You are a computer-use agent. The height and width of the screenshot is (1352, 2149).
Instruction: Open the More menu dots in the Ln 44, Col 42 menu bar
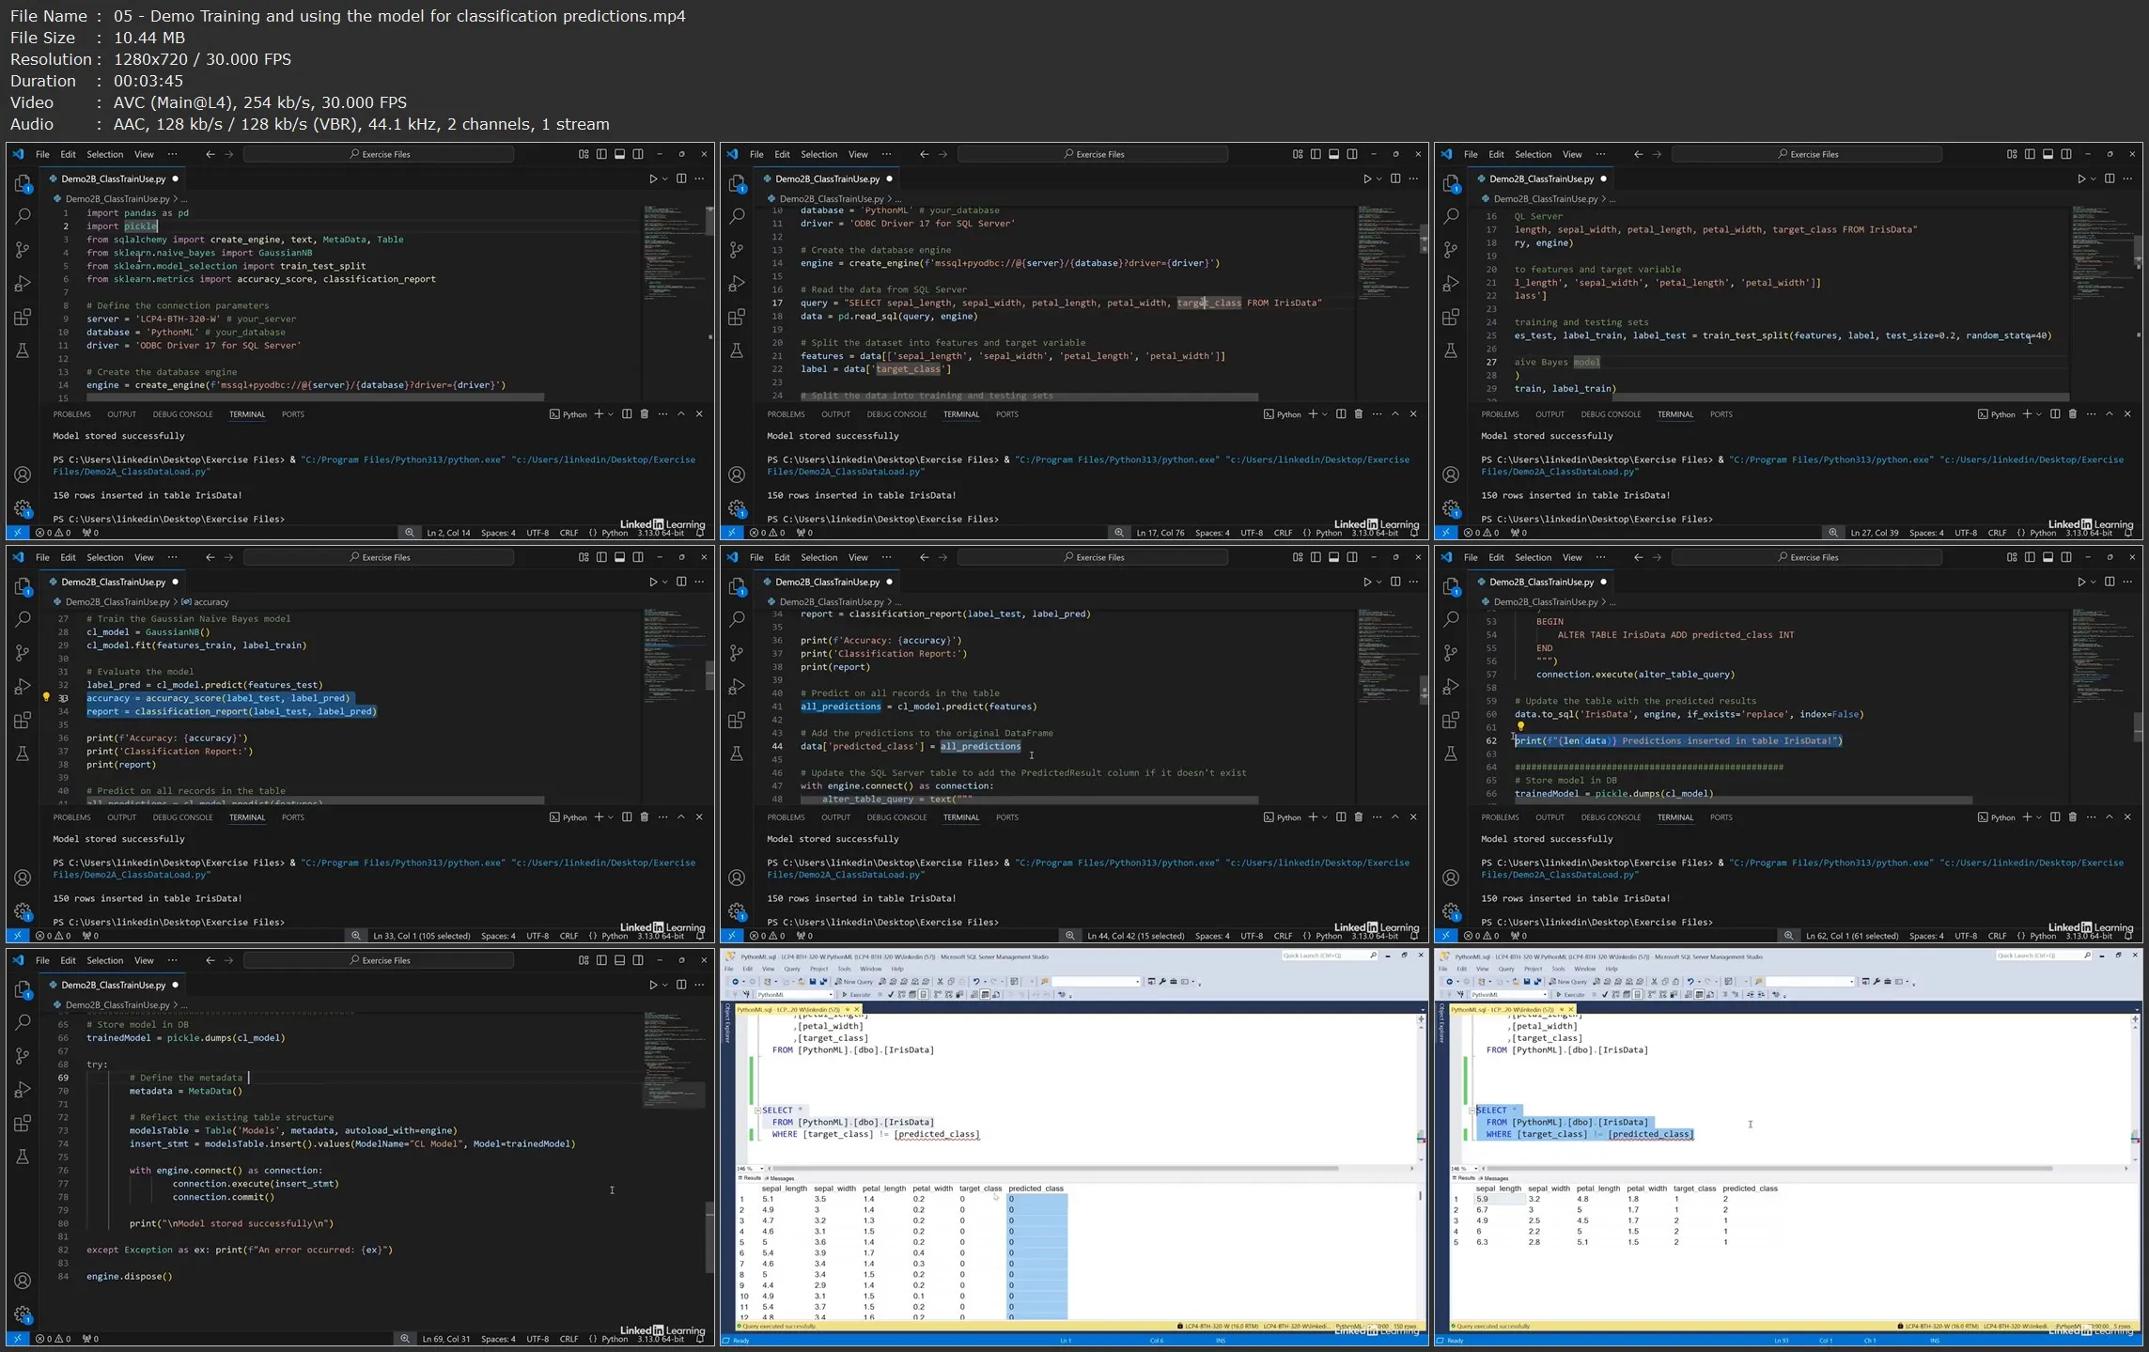(886, 557)
